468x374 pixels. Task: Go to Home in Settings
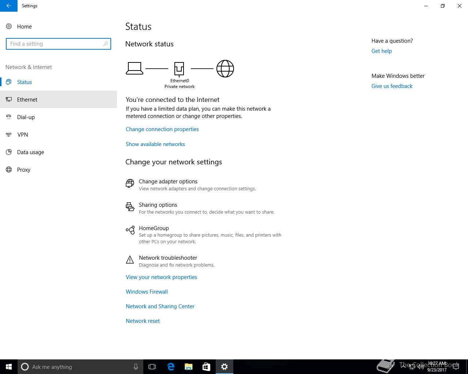58,26
